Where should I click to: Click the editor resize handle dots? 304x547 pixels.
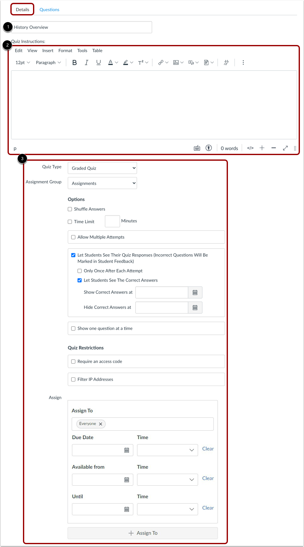click(295, 148)
